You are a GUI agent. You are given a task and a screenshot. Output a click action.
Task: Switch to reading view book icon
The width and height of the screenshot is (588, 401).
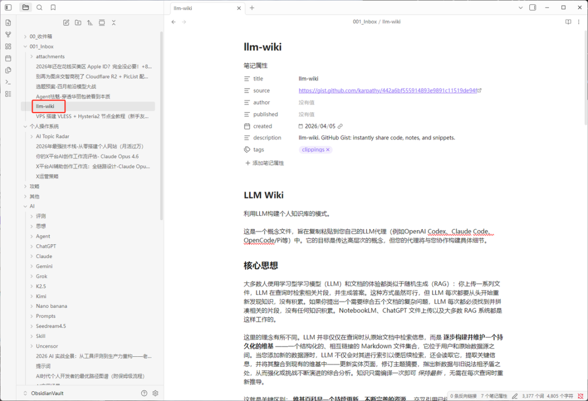point(568,22)
